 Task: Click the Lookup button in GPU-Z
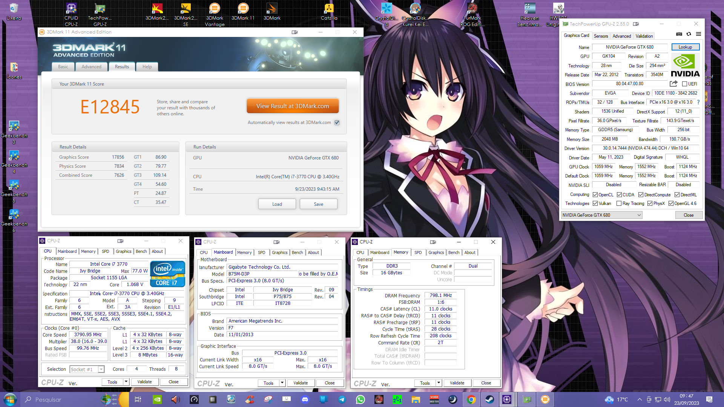pyautogui.click(x=685, y=47)
